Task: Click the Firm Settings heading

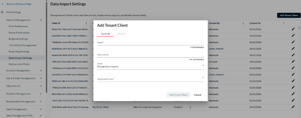Action: (x=14, y=12)
